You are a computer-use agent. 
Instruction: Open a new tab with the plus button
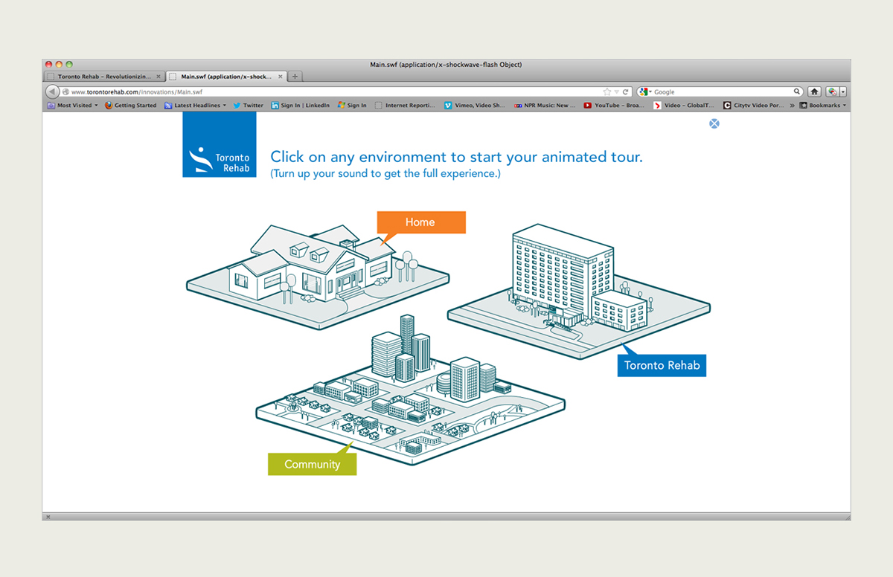[295, 76]
